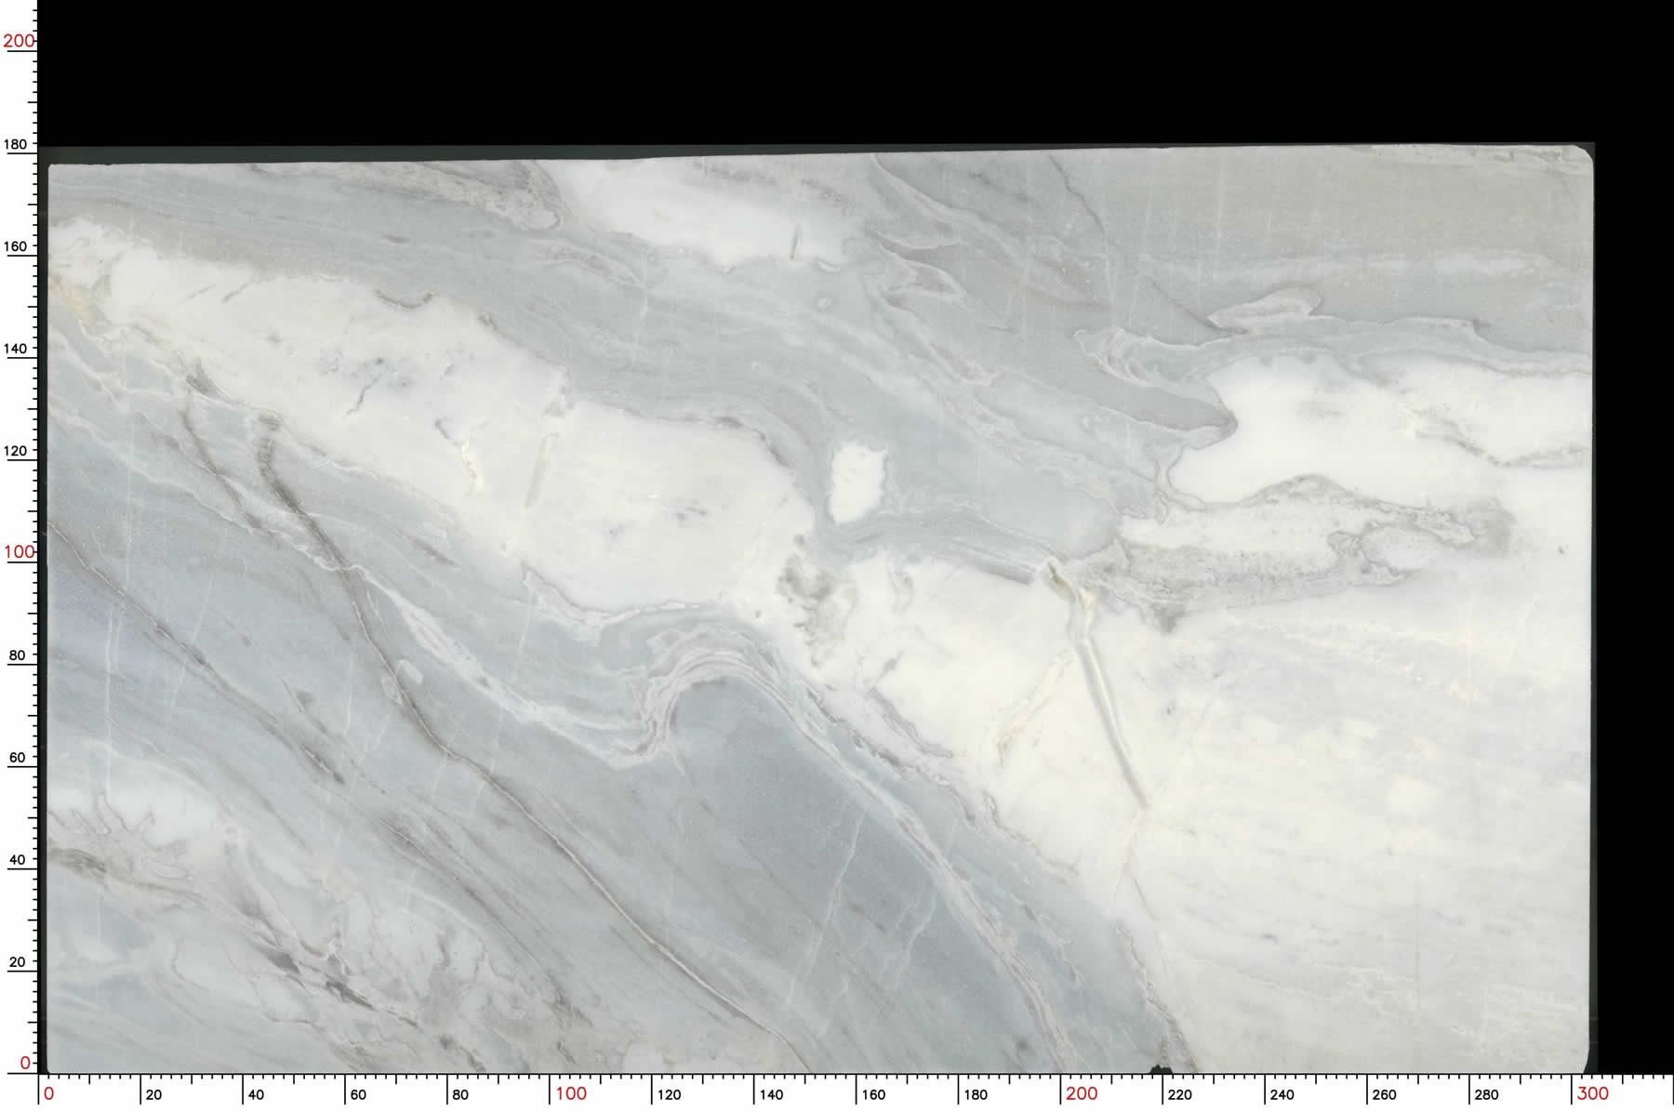
Task: Click the 140 label on bottom ruler
Action: coord(771,1095)
